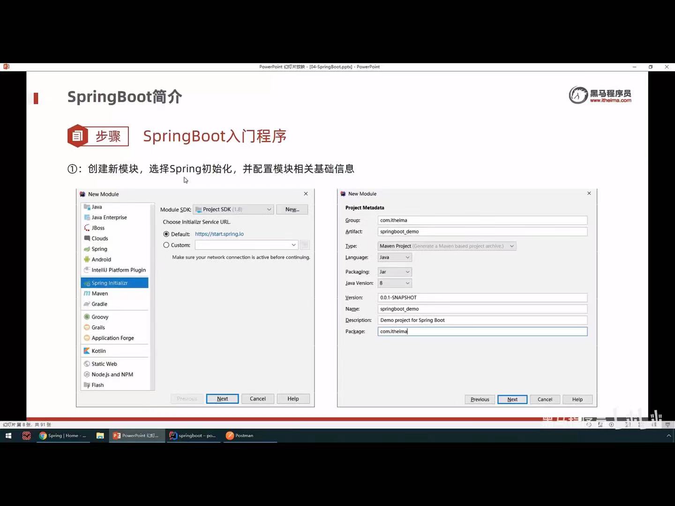
Task: Select the Custom service URL radio
Action: pos(166,245)
